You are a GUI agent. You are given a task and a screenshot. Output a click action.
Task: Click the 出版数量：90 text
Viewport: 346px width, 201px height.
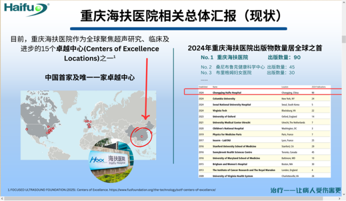(284, 57)
